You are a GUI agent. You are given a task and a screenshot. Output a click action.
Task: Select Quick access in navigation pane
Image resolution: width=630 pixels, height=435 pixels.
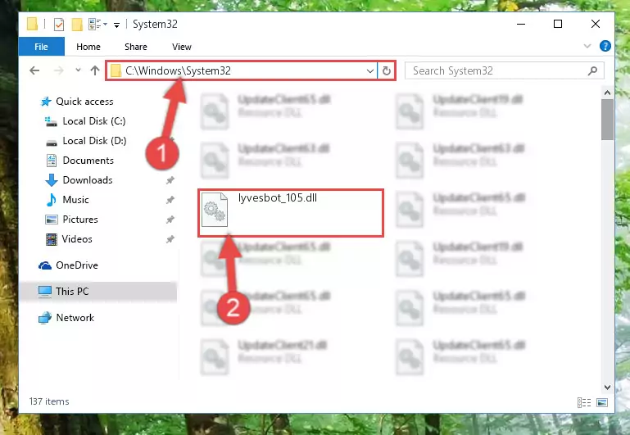tap(84, 102)
